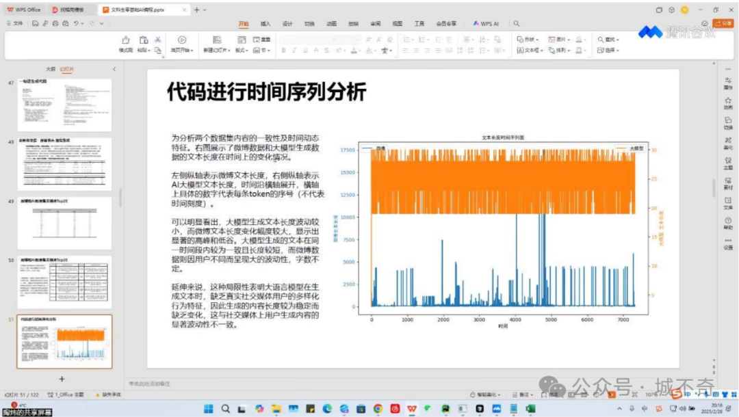
Task: Open the Layout 版式 dropdown
Action: click(x=242, y=51)
